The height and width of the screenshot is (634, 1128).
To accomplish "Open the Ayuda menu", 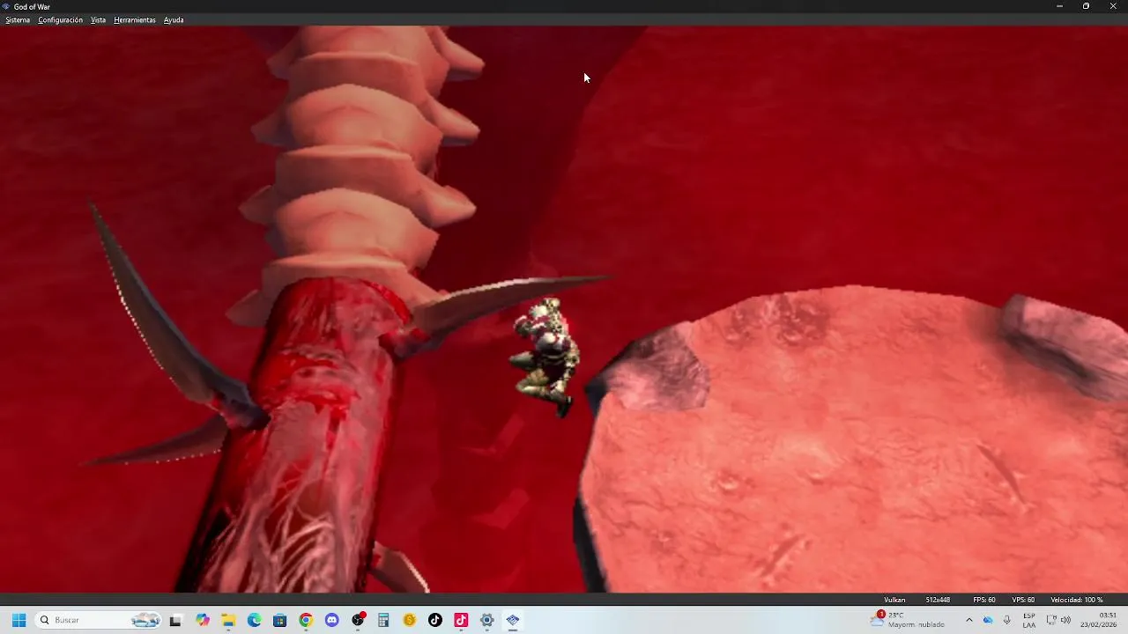I will [x=174, y=19].
